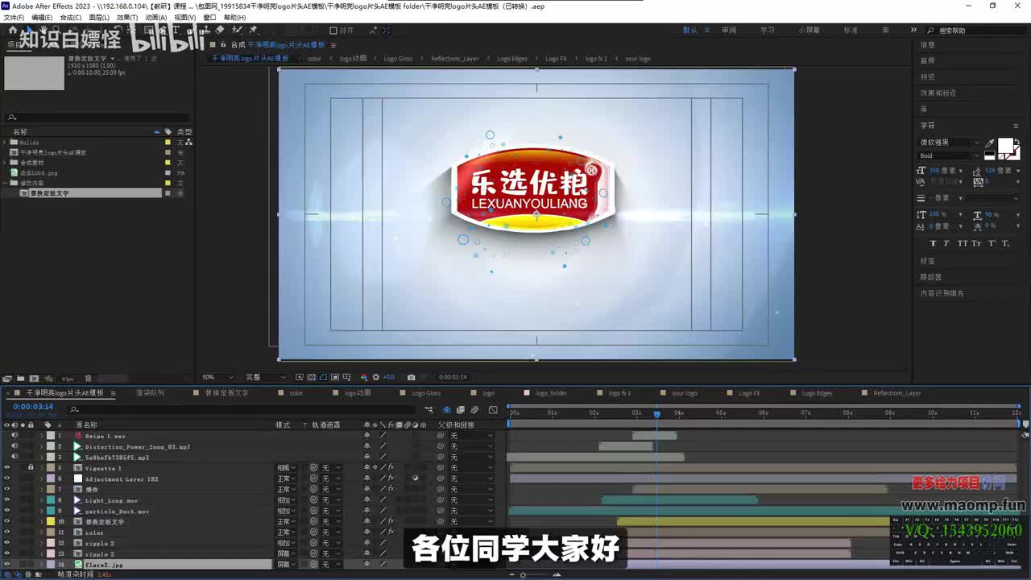
Task: Click the snapping options icon
Action: coord(371,31)
